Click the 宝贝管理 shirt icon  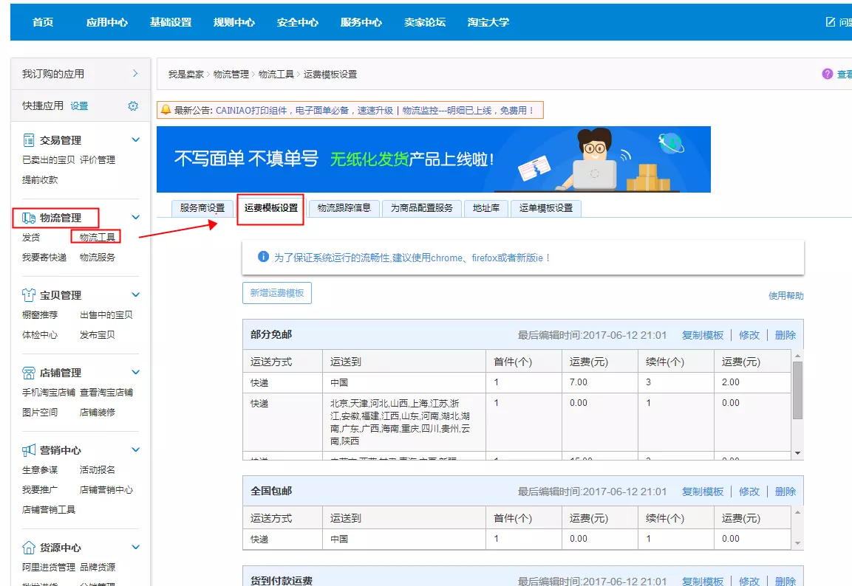click(29, 295)
